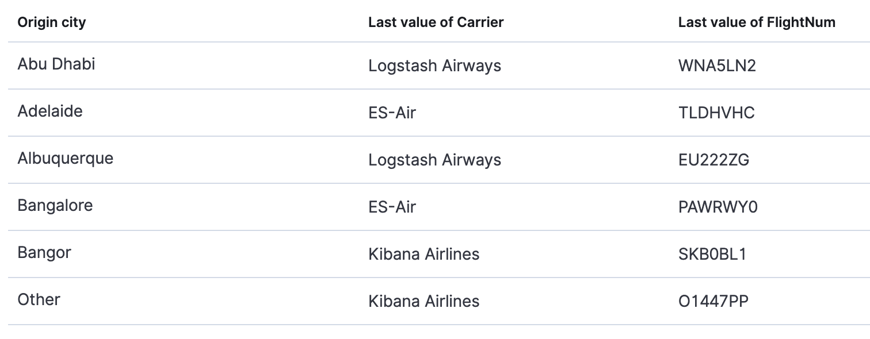Click Kibana Airlines in Bangor row
Viewport: 870px width, 339px height.
423,254
